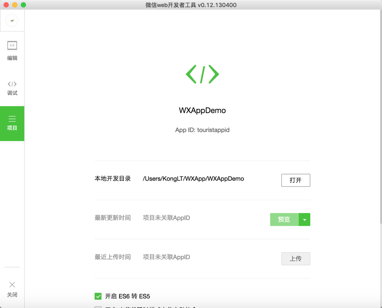Image resolution: width=382 pixels, height=308 pixels.
Task: Open the 编辑 (Edit) panel
Action: click(x=12, y=50)
